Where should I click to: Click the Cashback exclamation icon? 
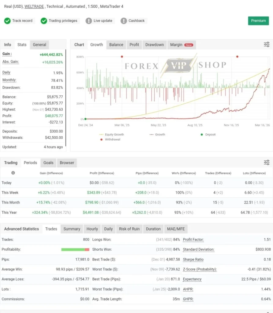pyautogui.click(x=124, y=21)
